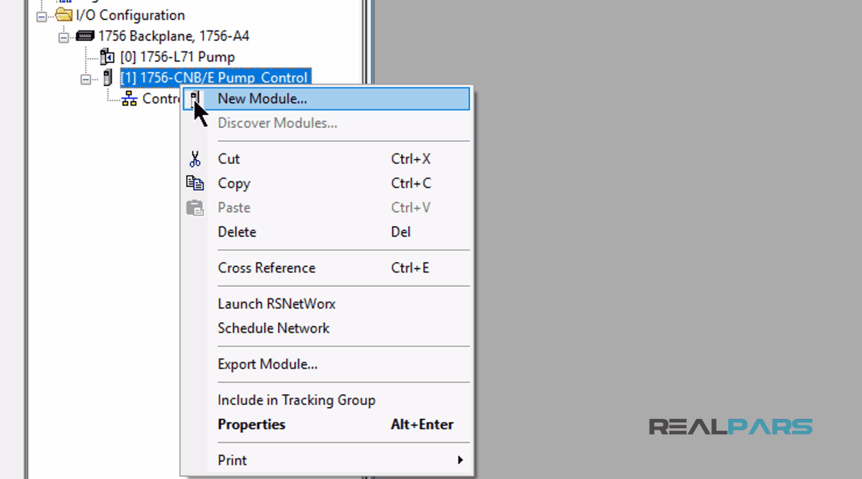Open the module Properties
The width and height of the screenshot is (862, 479).
pyautogui.click(x=251, y=425)
